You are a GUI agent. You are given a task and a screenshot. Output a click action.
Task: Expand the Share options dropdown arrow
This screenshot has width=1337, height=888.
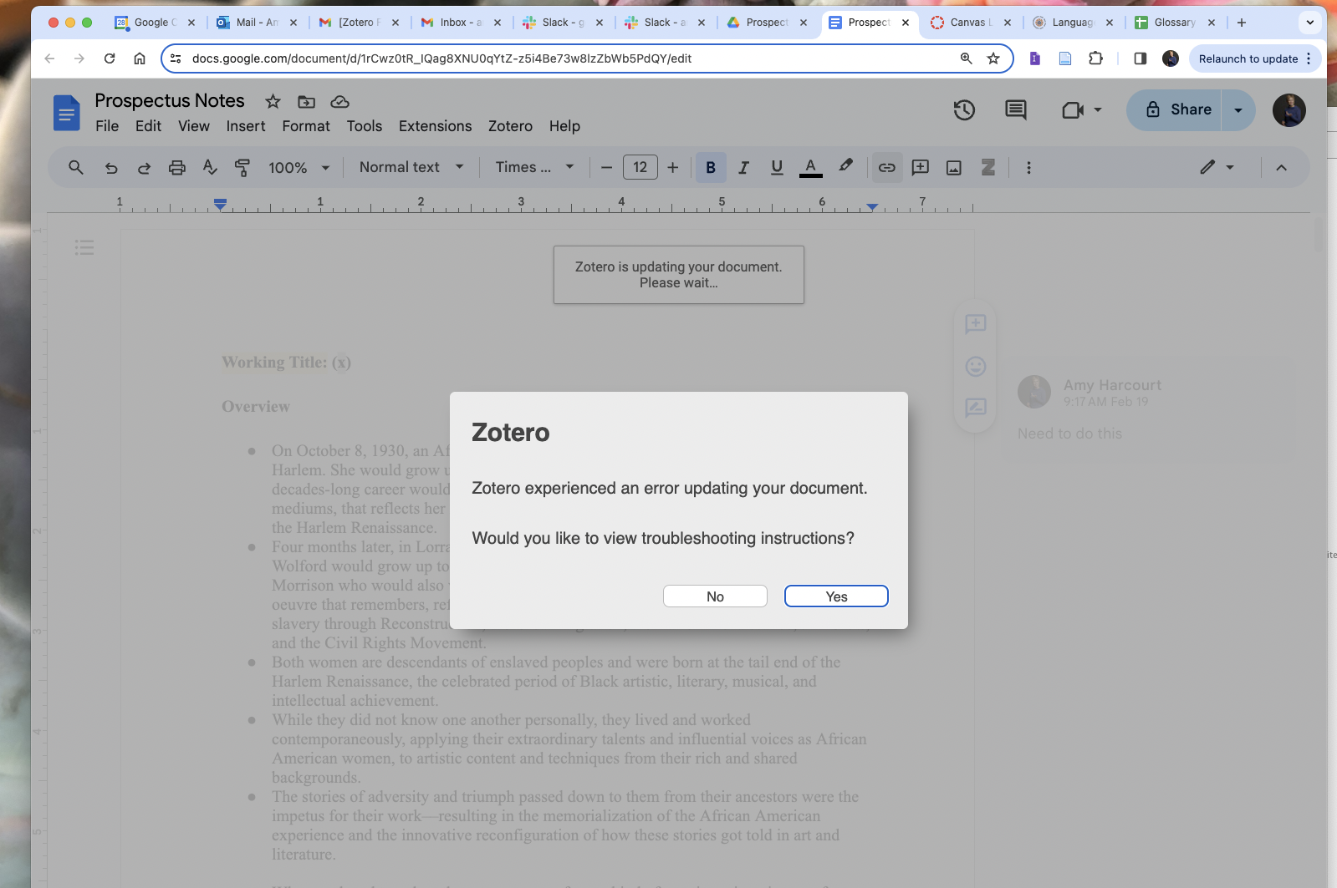tap(1238, 109)
